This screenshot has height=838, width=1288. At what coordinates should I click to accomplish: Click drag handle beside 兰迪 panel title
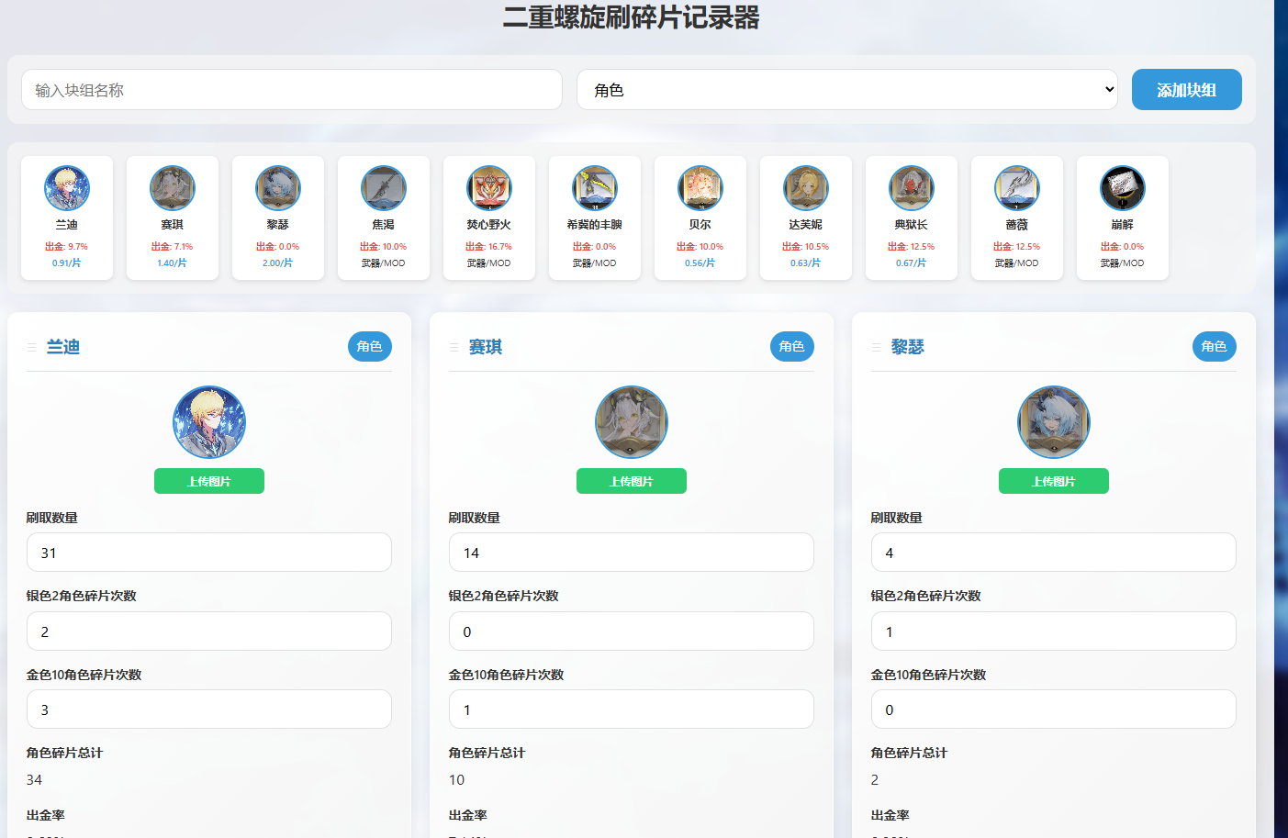pos(32,347)
